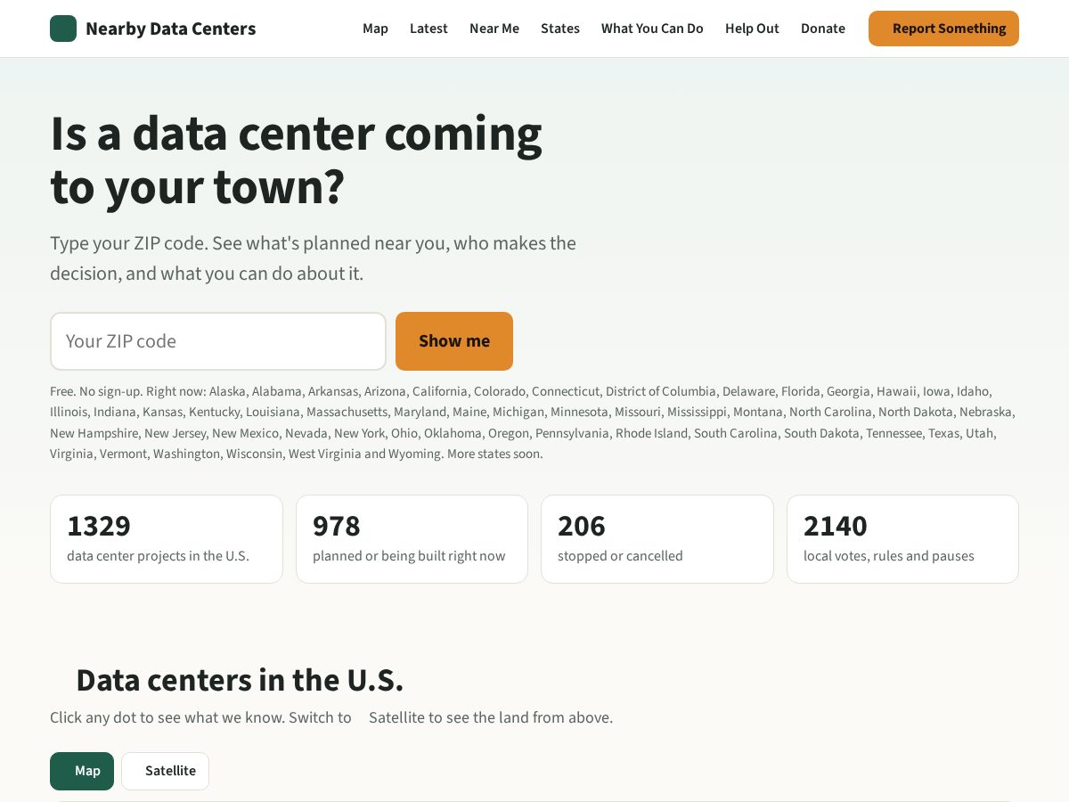Click 'Wyoming' in the state list

pos(419,454)
